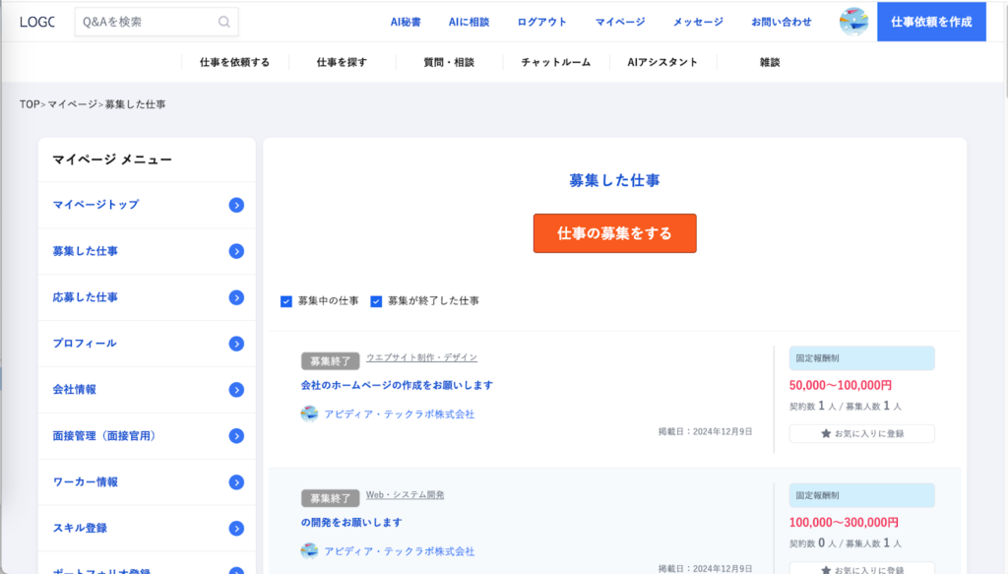The image size is (1008, 574).
Task: Open 会社のホームページの作成をお願いします job link
Action: click(x=397, y=385)
